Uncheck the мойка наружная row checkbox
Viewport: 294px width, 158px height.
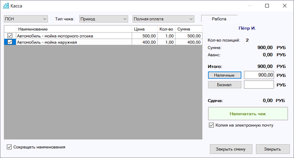[10, 42]
